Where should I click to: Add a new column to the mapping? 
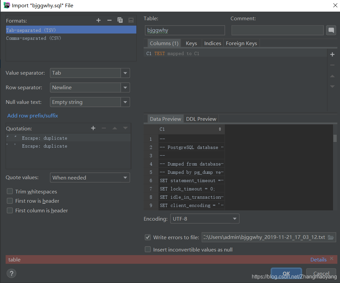[332, 54]
